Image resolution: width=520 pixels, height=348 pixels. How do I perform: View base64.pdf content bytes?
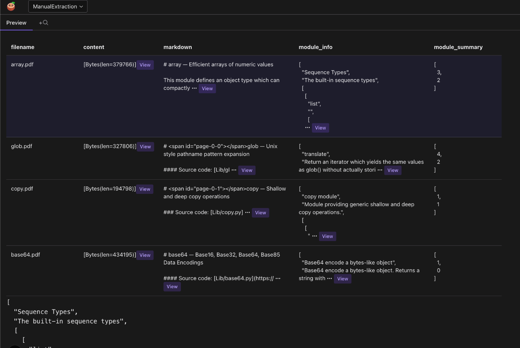(x=145, y=255)
